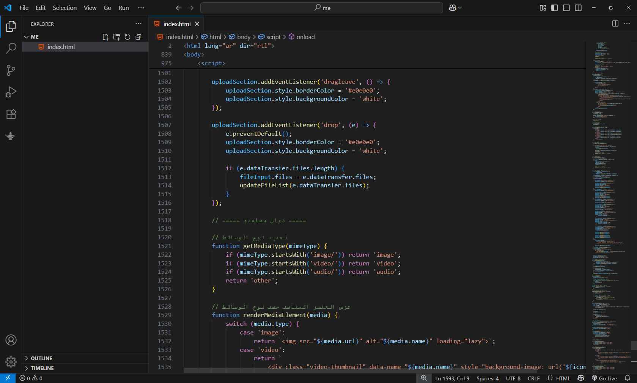Viewport: 637px width, 383px height.
Task: Open the Source Control view
Action: pos(11,70)
